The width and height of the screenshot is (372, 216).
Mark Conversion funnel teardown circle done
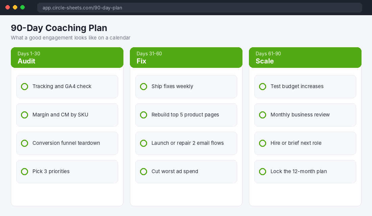(x=24, y=143)
